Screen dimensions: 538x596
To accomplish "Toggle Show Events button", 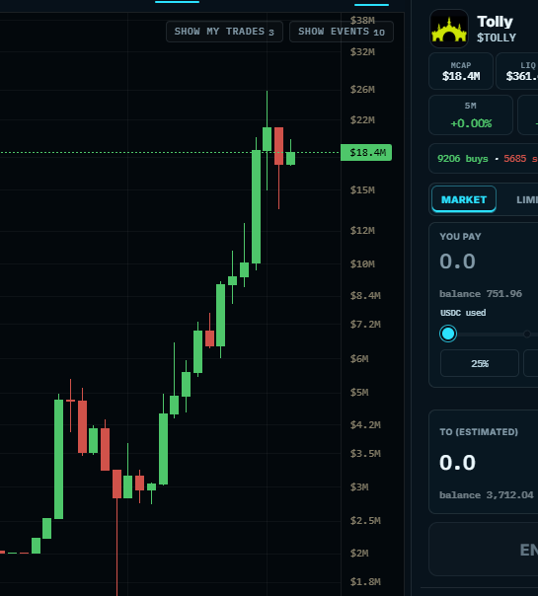I will [342, 32].
